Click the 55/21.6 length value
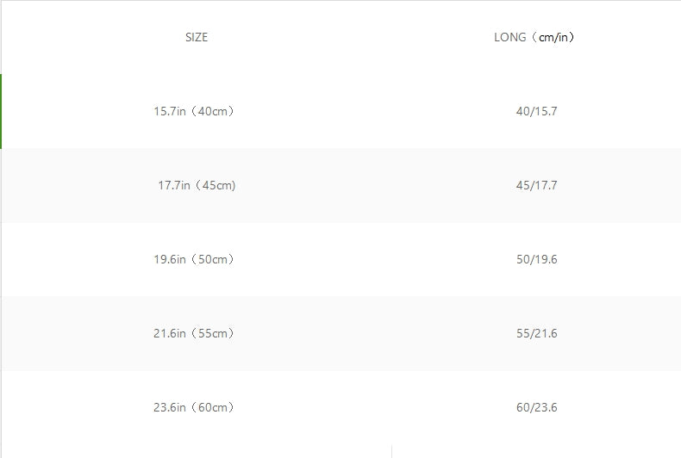The height and width of the screenshot is (458, 681). pos(537,333)
